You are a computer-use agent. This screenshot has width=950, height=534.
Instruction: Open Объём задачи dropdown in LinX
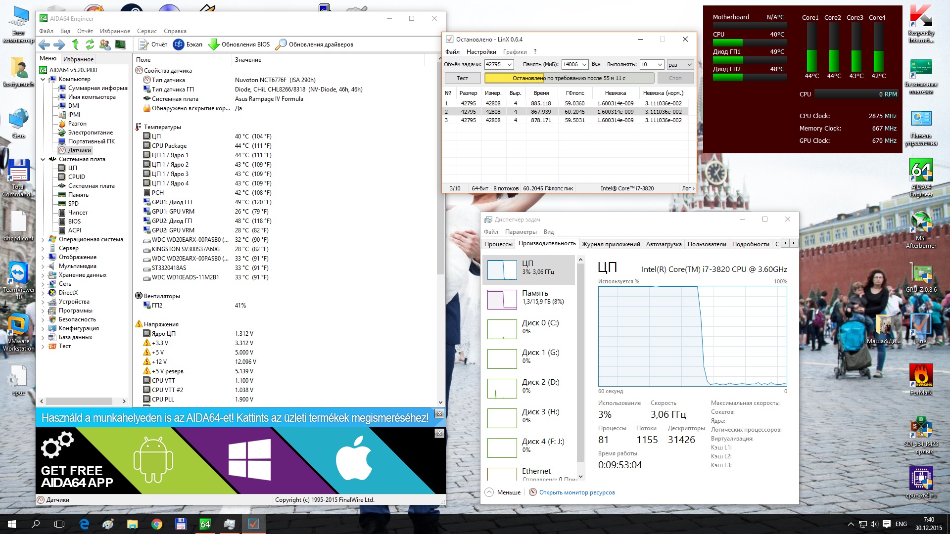(510, 65)
